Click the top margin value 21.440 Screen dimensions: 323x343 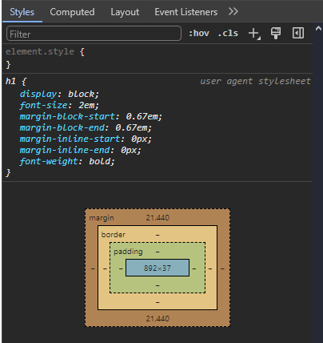click(158, 218)
